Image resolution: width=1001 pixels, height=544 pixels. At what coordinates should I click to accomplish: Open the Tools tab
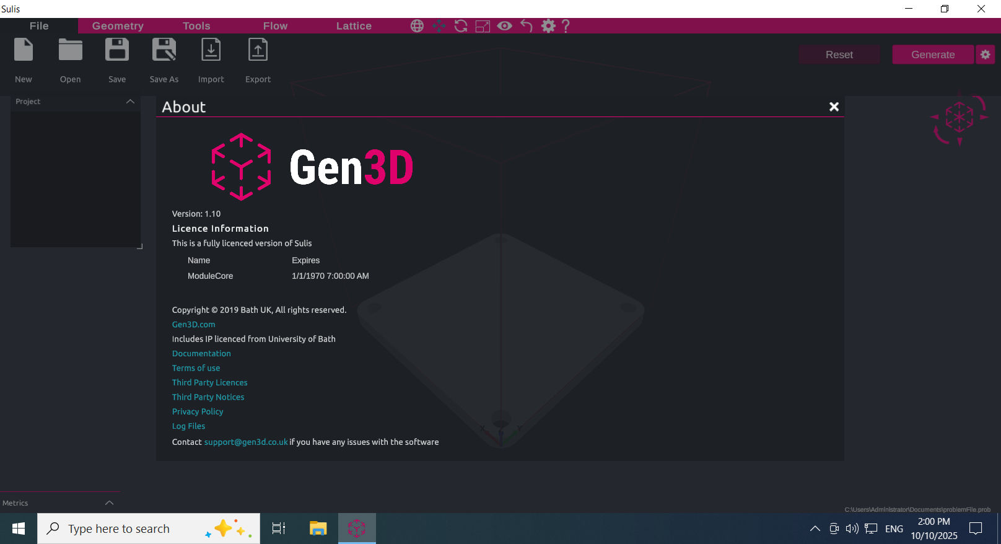(x=196, y=26)
